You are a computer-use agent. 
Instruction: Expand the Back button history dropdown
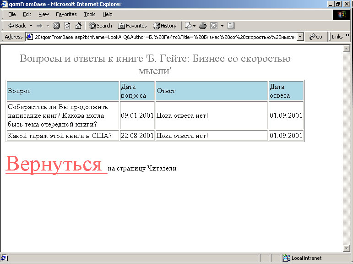[31, 26]
